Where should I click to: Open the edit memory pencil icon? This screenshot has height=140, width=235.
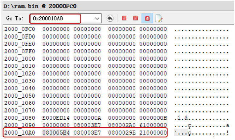click(159, 18)
